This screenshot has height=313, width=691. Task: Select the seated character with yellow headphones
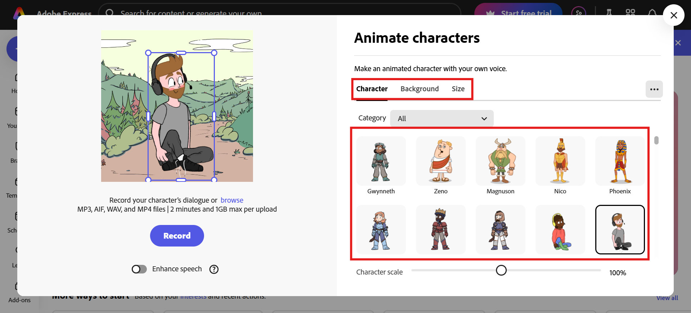click(560, 230)
